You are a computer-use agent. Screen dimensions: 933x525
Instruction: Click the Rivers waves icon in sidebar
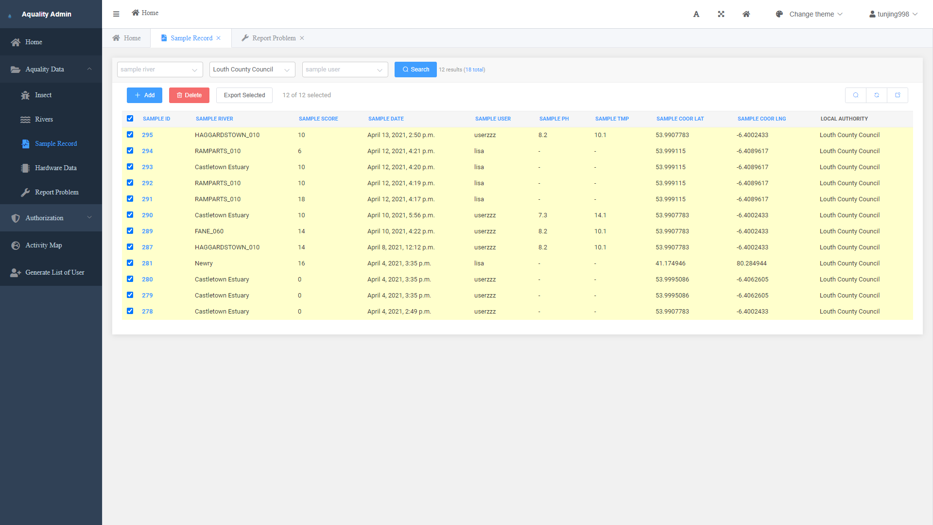(x=25, y=120)
